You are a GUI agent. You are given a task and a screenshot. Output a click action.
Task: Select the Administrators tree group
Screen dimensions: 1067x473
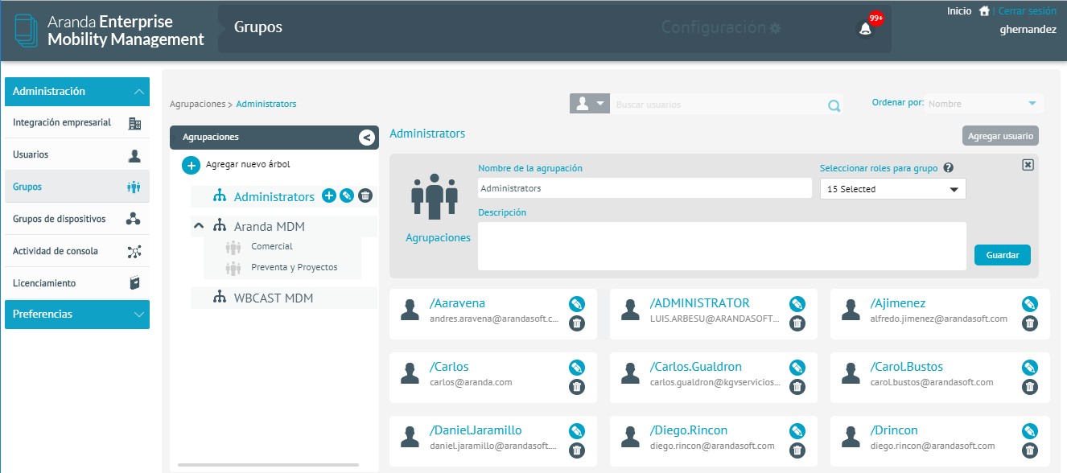(274, 197)
